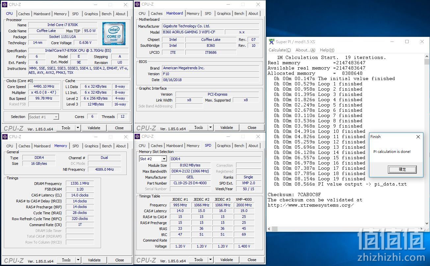Expand Tools arrow in Mainboard window
This screenshot has height=266, width=430.
(211, 128)
